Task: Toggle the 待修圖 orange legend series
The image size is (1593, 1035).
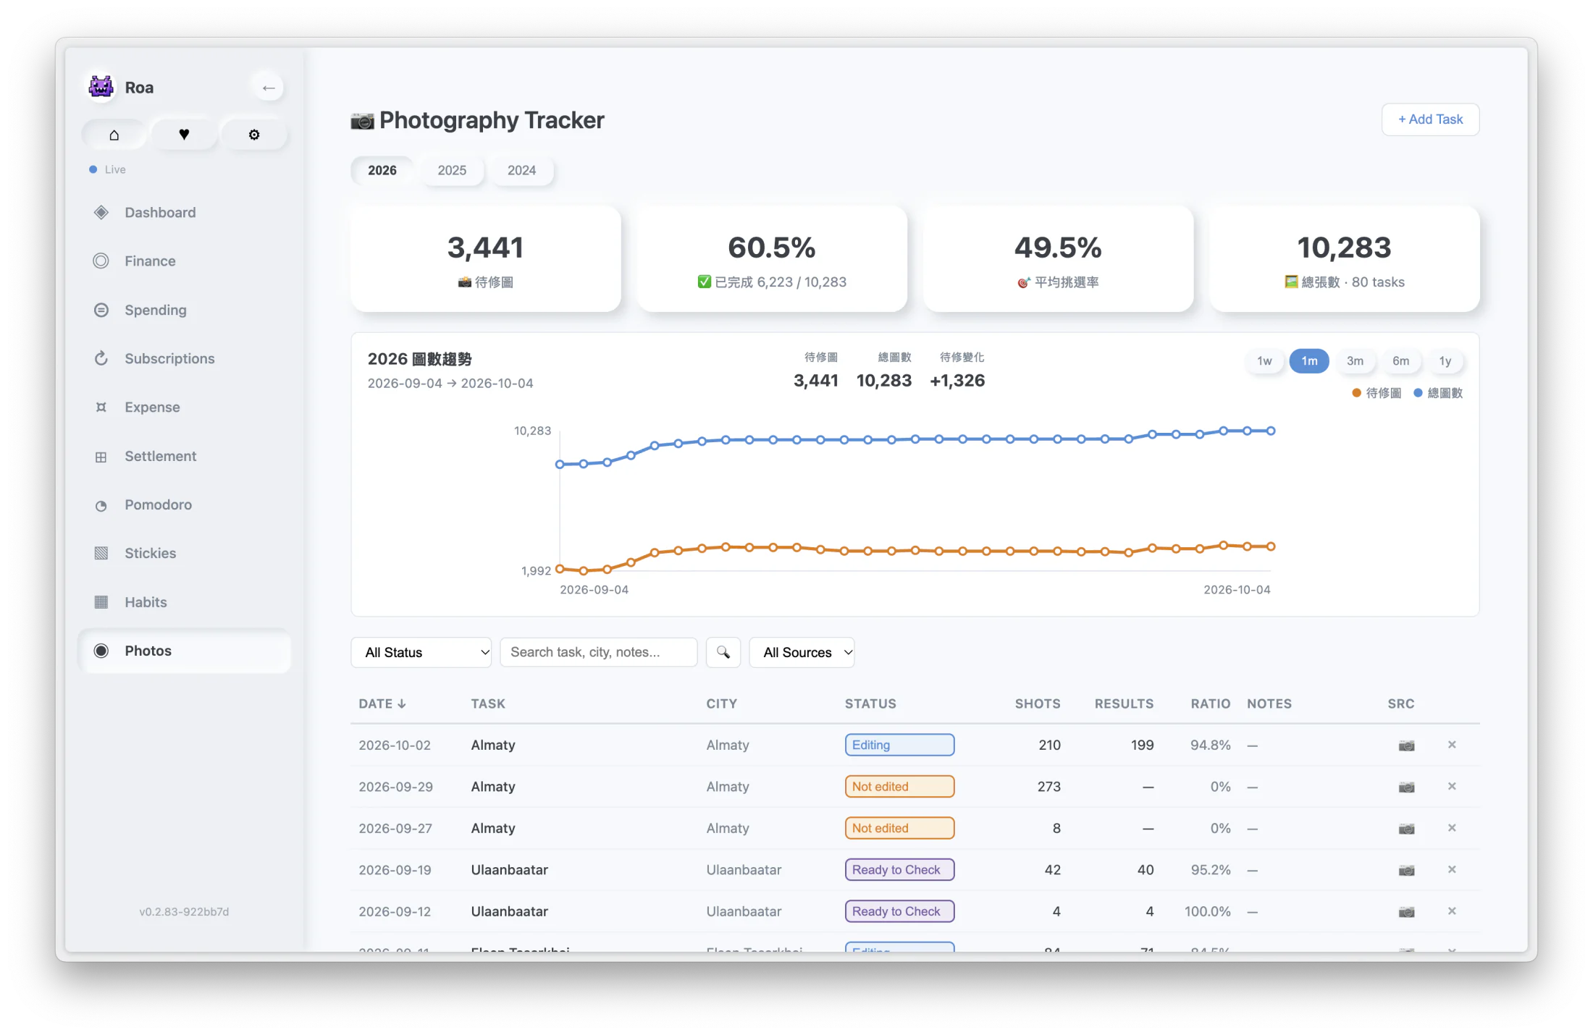Action: (1376, 393)
